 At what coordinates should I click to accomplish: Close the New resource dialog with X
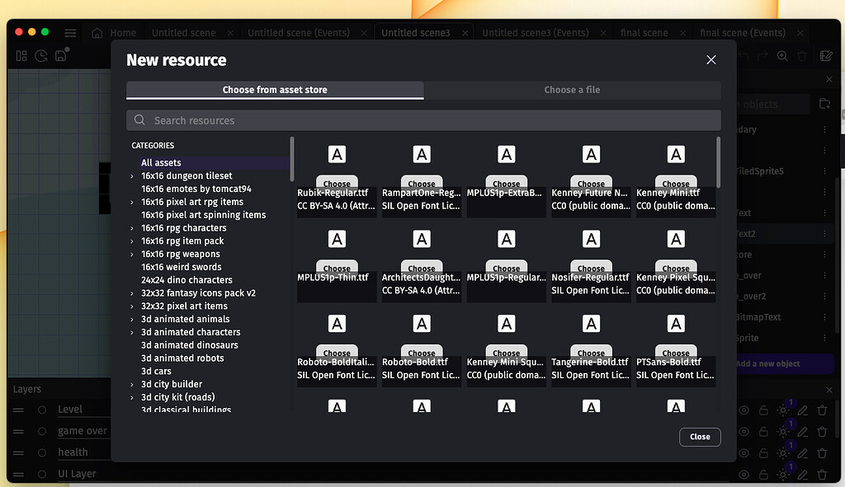710,59
